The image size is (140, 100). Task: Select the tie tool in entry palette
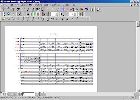(x=87, y=19)
